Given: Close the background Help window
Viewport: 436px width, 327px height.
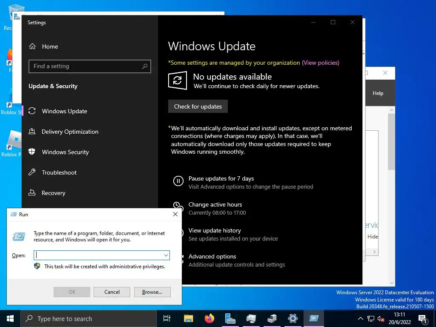Looking at the screenshot, I should [385, 73].
